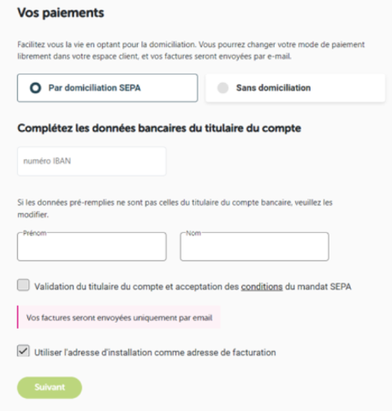Choose the Sans domiciliation label text
Viewport: 392px width, 411px height.
tap(273, 88)
